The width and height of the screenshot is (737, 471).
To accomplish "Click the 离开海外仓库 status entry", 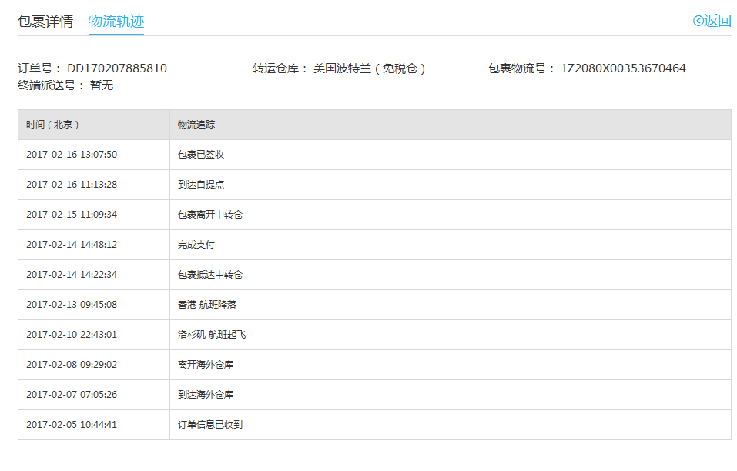I will 206,365.
